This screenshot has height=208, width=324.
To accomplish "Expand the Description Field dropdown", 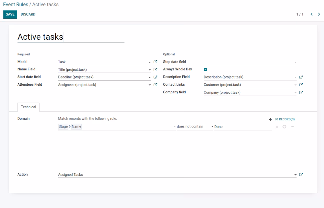I will (x=296, y=77).
